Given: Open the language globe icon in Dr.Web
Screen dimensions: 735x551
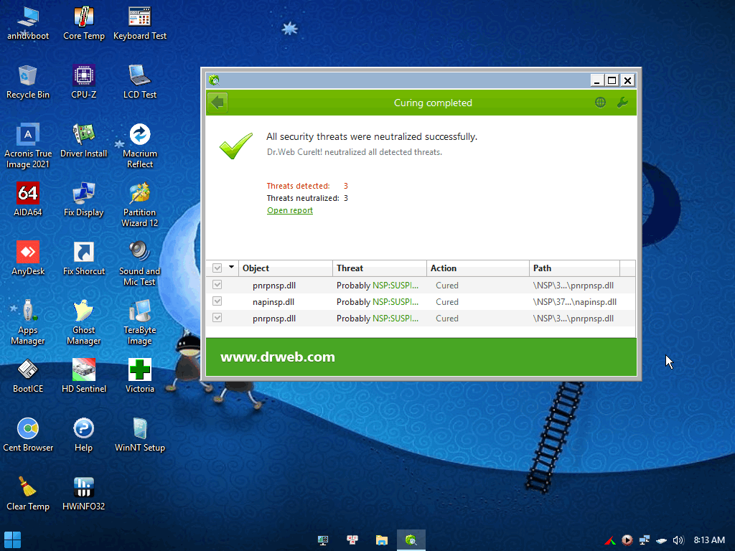Looking at the screenshot, I should 600,102.
